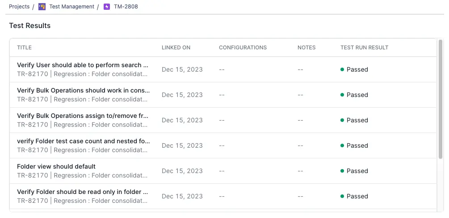449x218 pixels.
Task: Click the Notes column header
Action: point(306,48)
